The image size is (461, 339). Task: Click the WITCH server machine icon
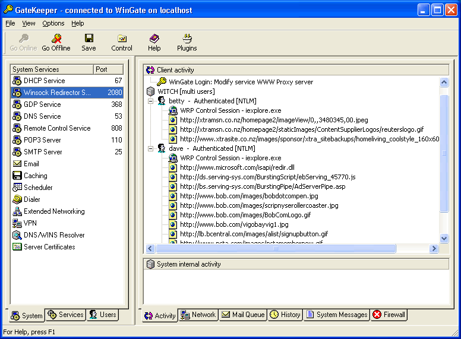[x=150, y=91]
